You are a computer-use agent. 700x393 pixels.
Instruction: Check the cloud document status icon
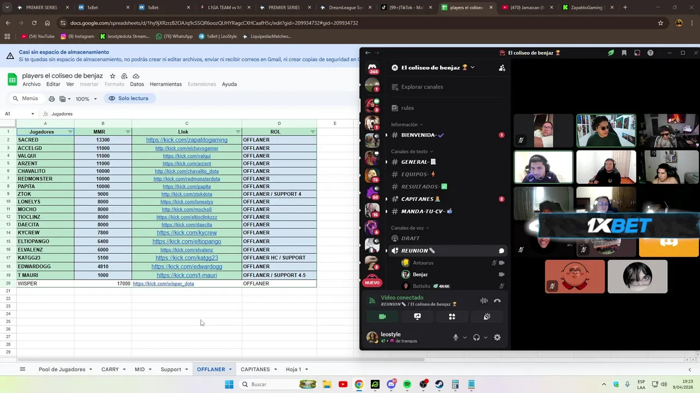coord(136,76)
